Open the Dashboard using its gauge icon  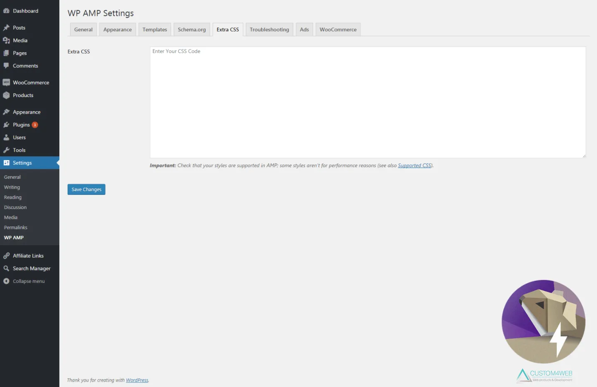pyautogui.click(x=7, y=11)
